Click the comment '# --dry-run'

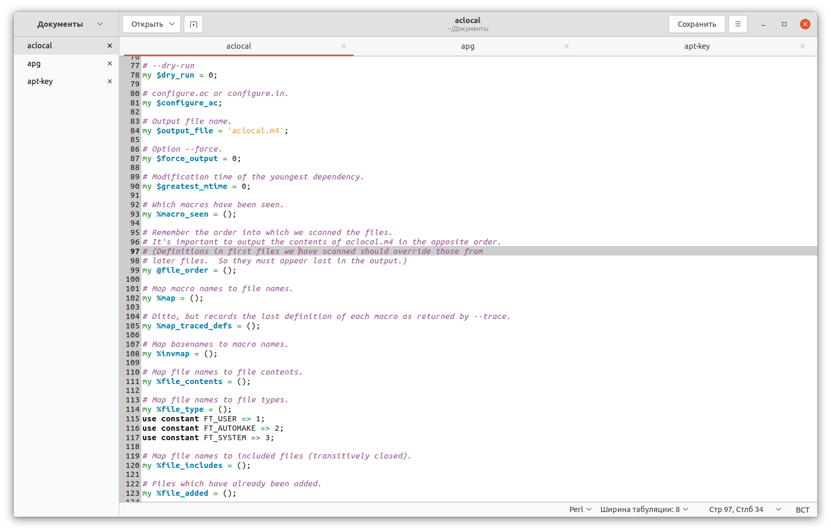tap(168, 66)
